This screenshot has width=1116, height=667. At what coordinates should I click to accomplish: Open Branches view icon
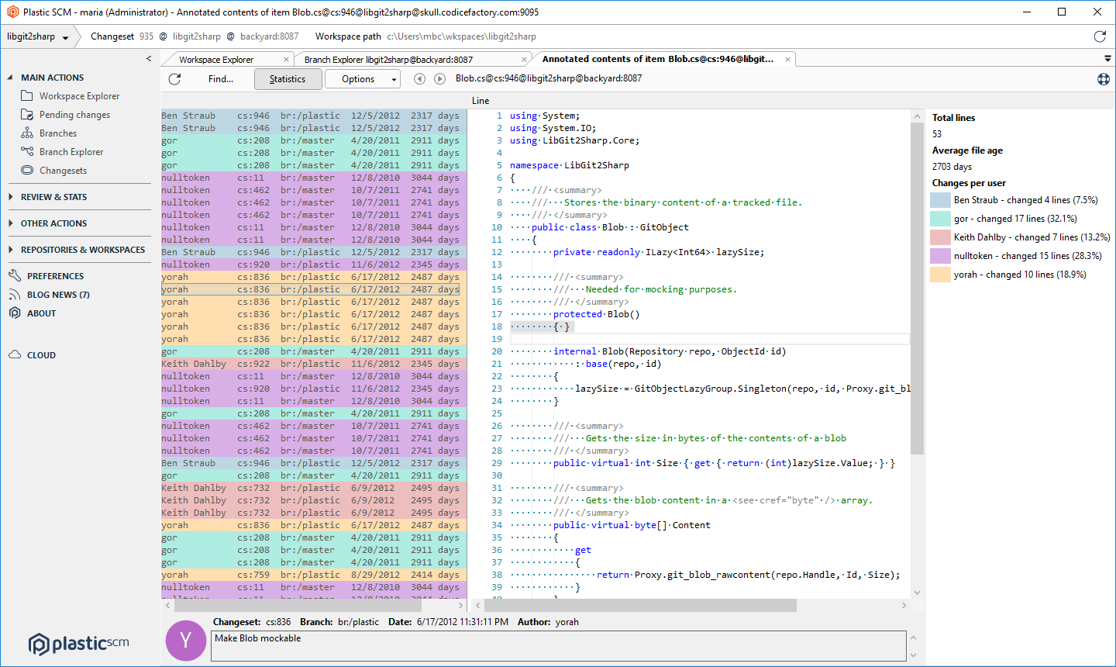(27, 133)
